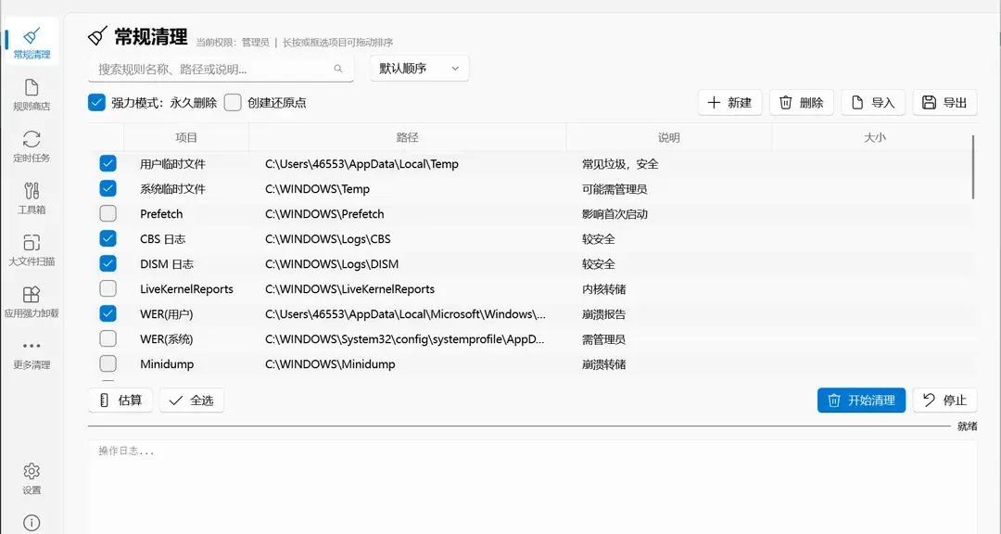
Task: Check the Minidump row checkbox
Action: coord(108,363)
